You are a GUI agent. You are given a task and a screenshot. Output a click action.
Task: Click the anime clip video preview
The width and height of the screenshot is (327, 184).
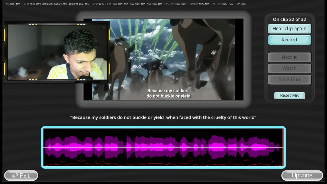point(163,59)
